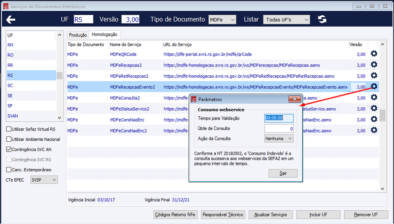Open settings gear for MDFeQRCode service

pyautogui.click(x=374, y=54)
